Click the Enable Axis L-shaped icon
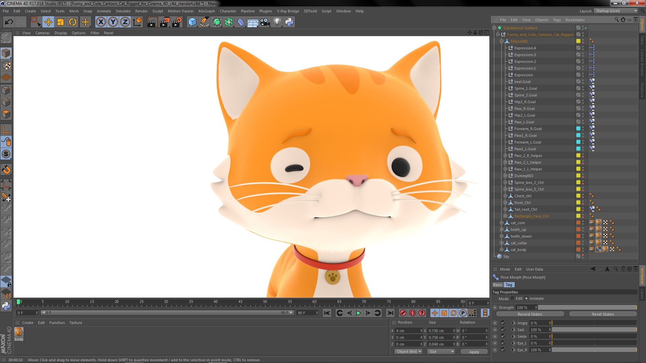This screenshot has height=363, width=646. pyautogui.click(x=6, y=130)
